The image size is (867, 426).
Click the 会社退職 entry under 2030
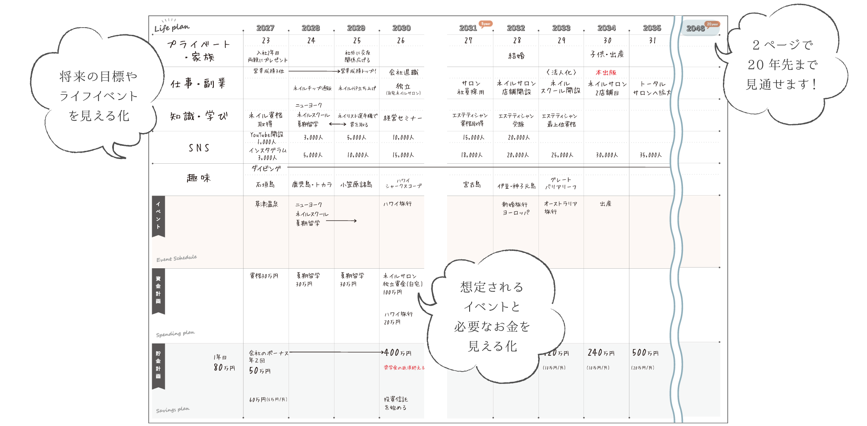pos(404,72)
